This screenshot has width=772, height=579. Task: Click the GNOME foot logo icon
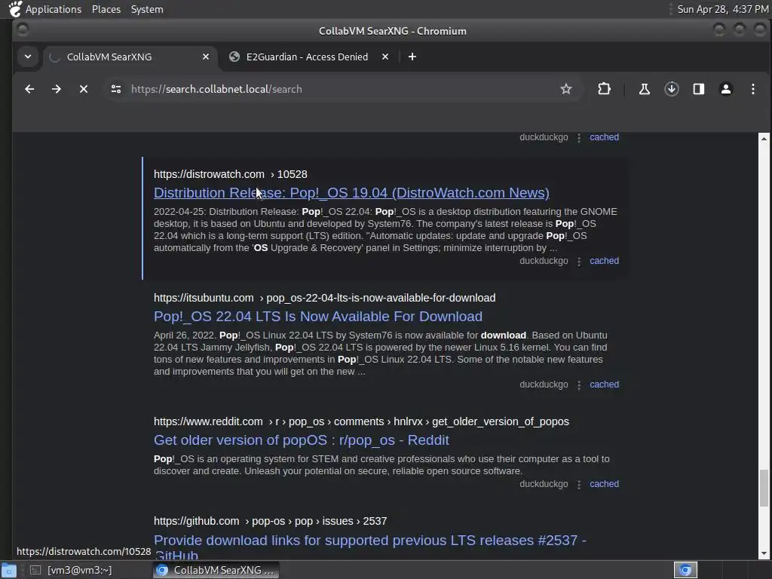pyautogui.click(x=15, y=9)
